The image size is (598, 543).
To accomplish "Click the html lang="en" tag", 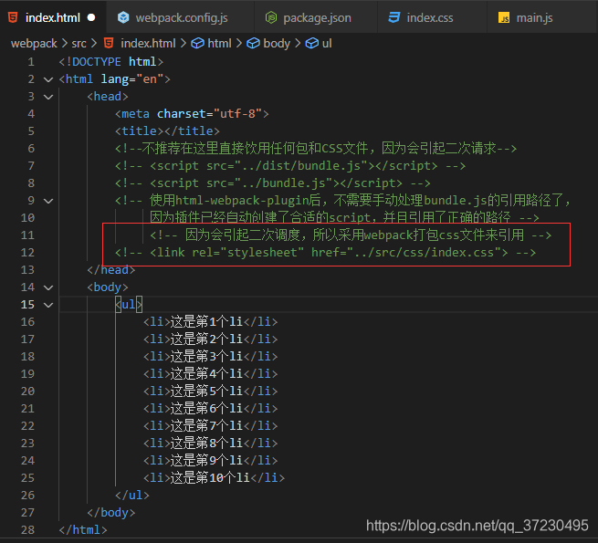I will click(114, 79).
